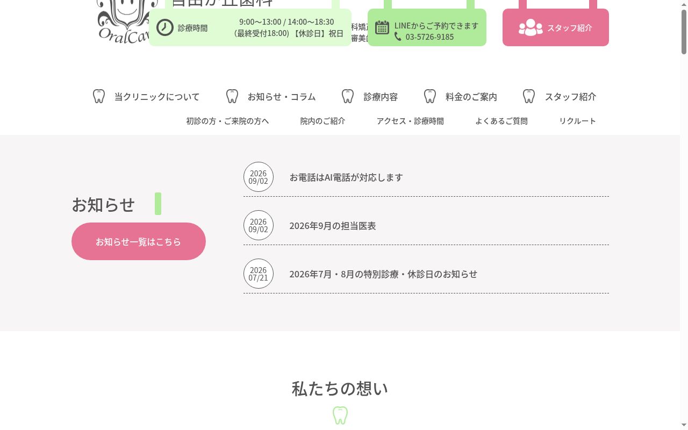Screen dimensions: 688x430
Task: Open the 診療内容 menu item
Action: [x=381, y=97]
